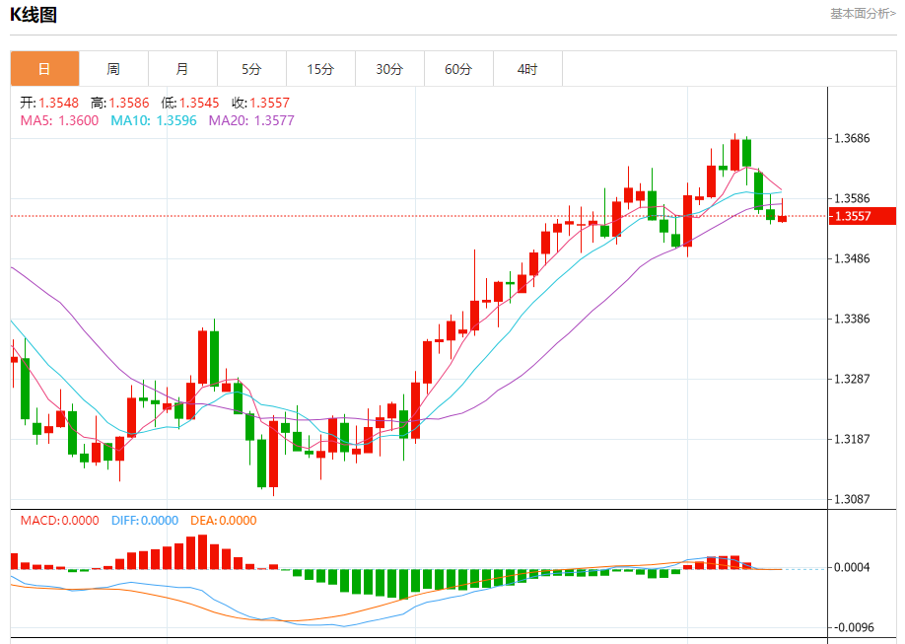Click the 1.3586 price axis label
Screen dimensions: 905x644
(x=852, y=198)
